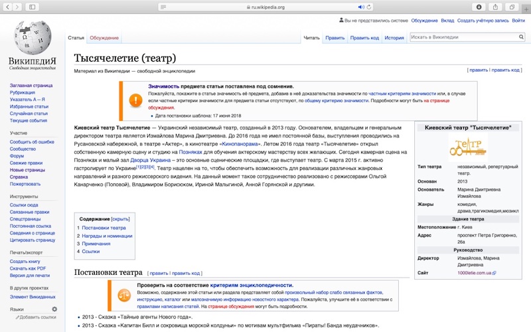531x332 pixels.
Task: Click Создать учётную запись link
Action: click(x=483, y=21)
